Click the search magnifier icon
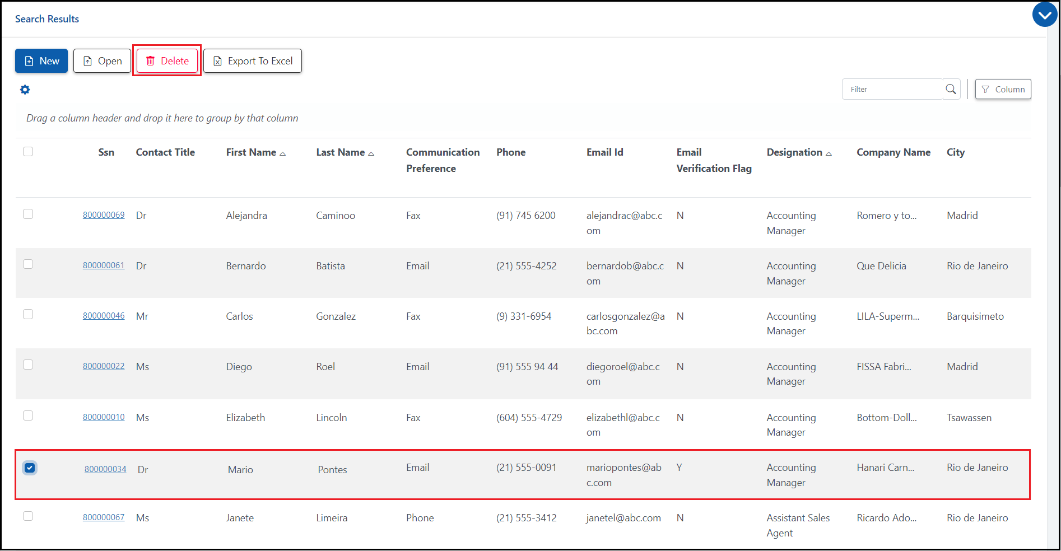The image size is (1061, 551). [x=951, y=89]
